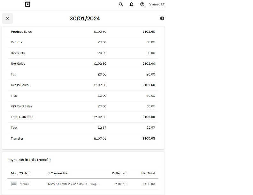Open the notifications bell

click(131, 4)
